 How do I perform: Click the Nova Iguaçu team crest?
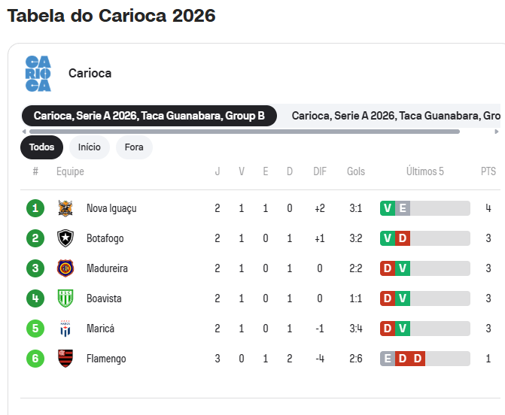point(65,208)
